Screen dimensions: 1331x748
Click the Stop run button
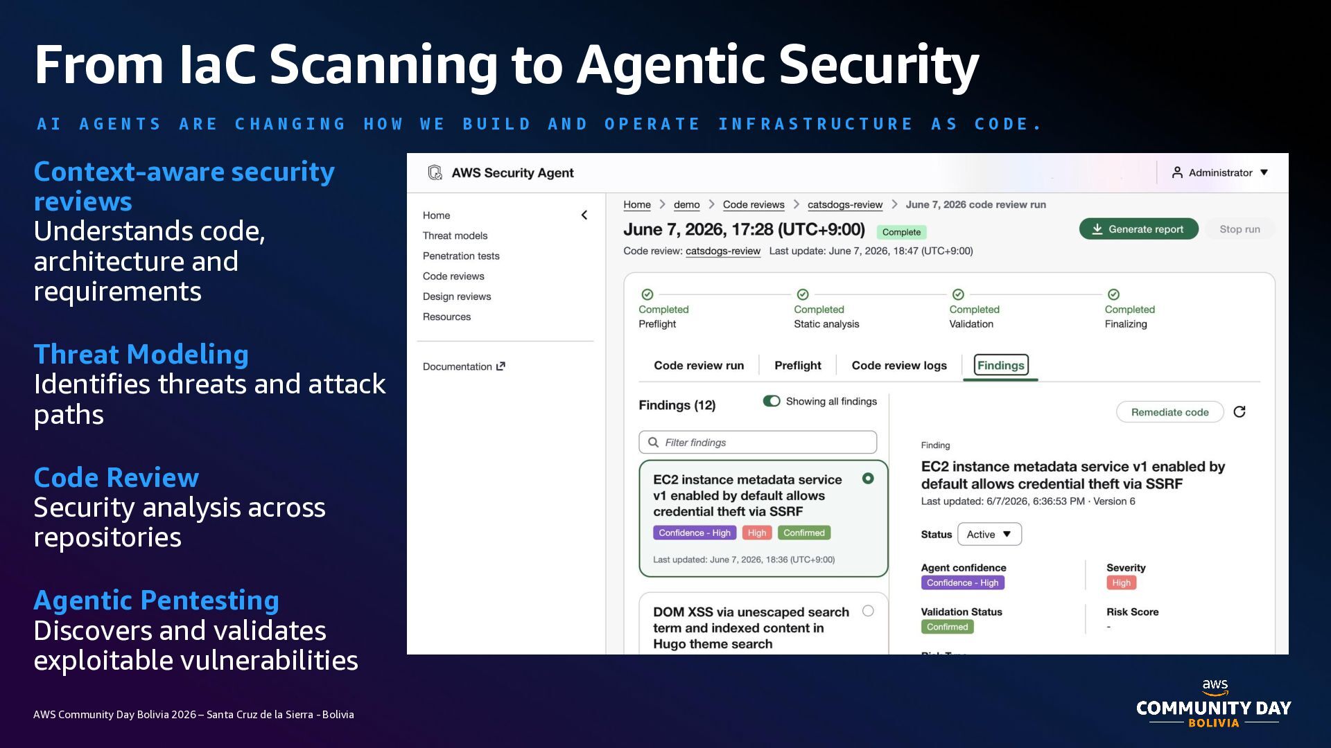pos(1239,229)
